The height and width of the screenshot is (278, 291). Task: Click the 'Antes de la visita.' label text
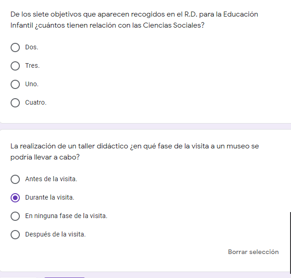(x=51, y=179)
